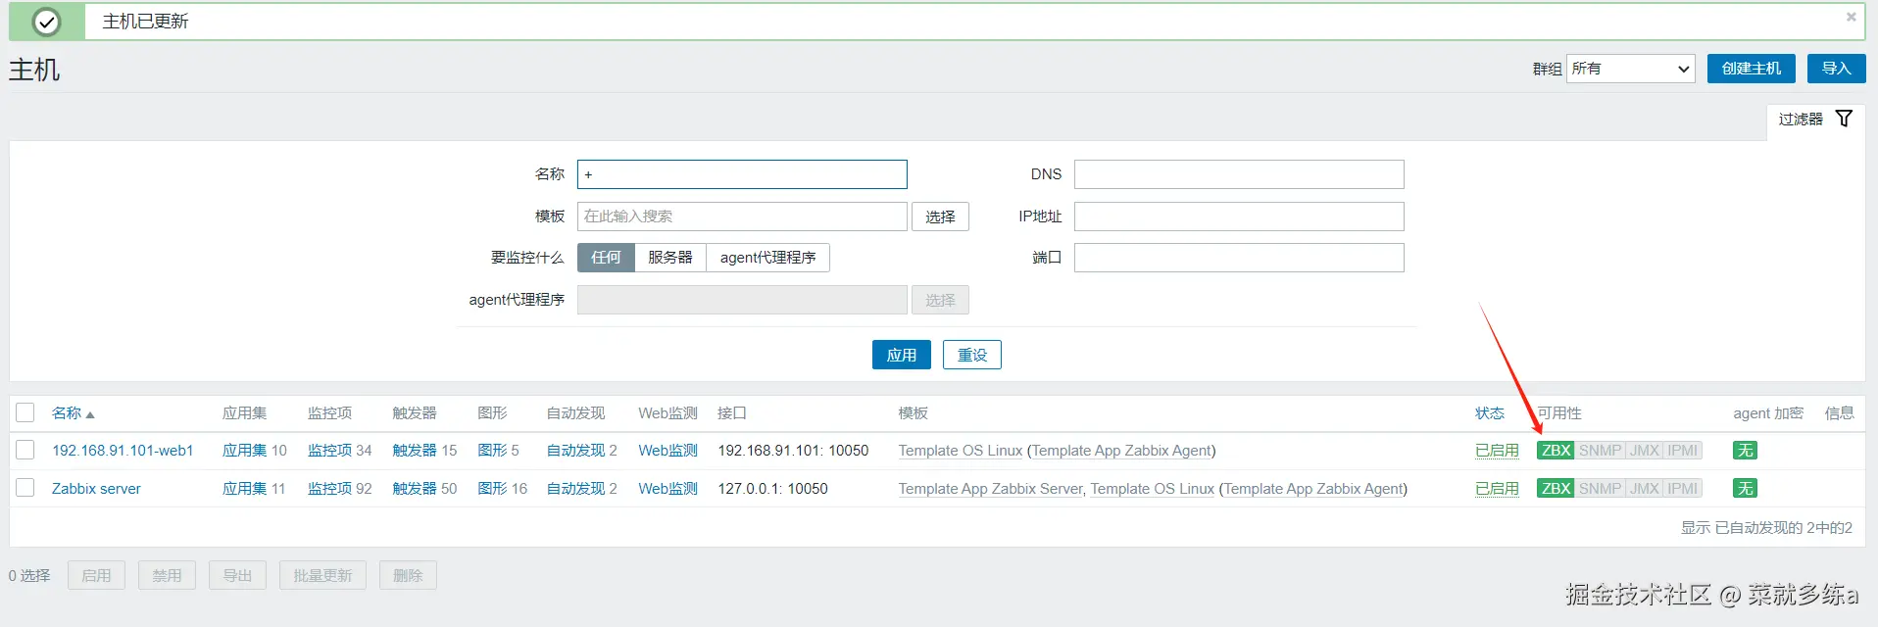Click SNMP availability badge for 192.168.91.101-web1

click(1600, 451)
